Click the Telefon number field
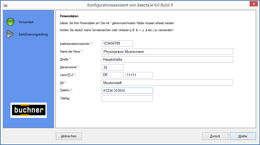This screenshot has width=260, height=145. [127, 91]
